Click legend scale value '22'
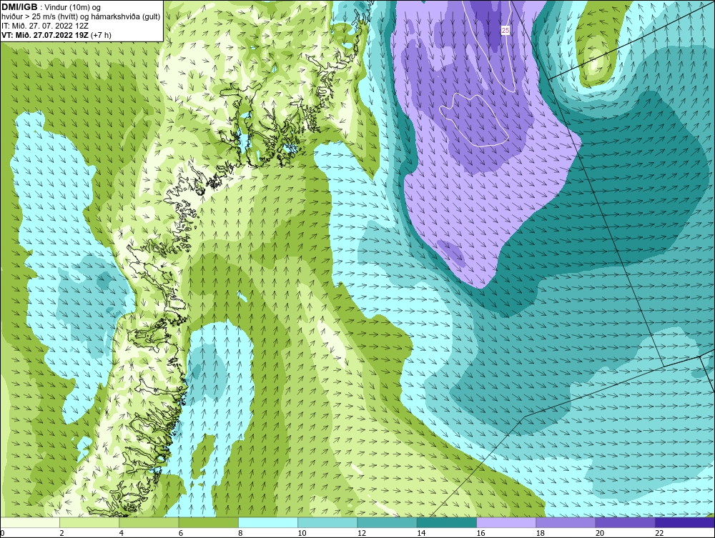This screenshot has height=538, width=715. (x=659, y=534)
